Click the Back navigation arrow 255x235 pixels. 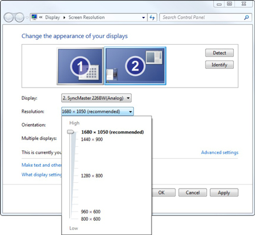(x=9, y=18)
